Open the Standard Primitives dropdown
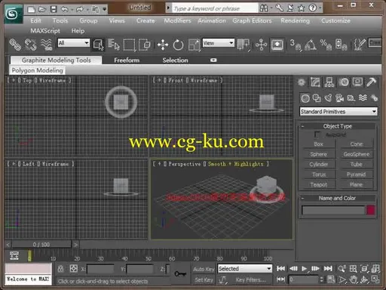The width and height of the screenshot is (386, 290). 339,112
